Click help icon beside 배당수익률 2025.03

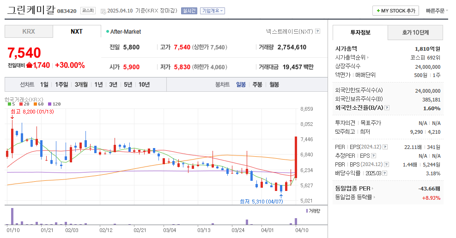pos(385,173)
